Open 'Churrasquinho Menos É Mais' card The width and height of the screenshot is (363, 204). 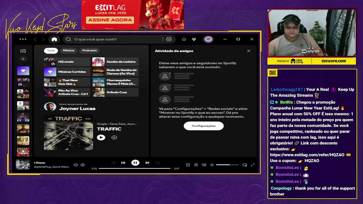pyautogui.click(x=115, y=82)
